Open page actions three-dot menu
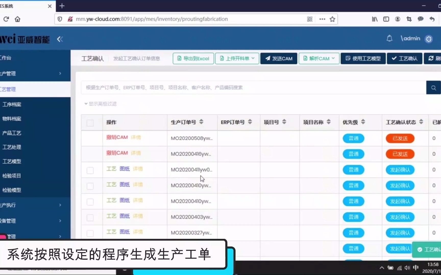Image resolution: width=441 pixels, height=275 pixels. click(x=322, y=19)
